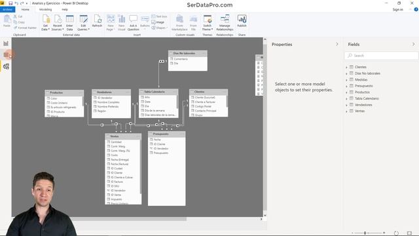This screenshot has height=236, width=419.
Task: Click Cut in Clipboard group
Action: [18, 16]
